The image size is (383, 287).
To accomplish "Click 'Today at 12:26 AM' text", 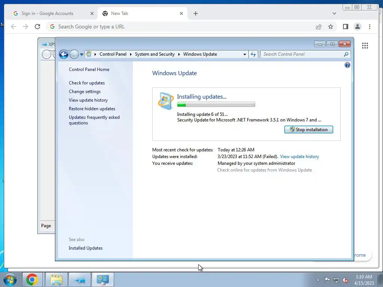I will (236, 149).
